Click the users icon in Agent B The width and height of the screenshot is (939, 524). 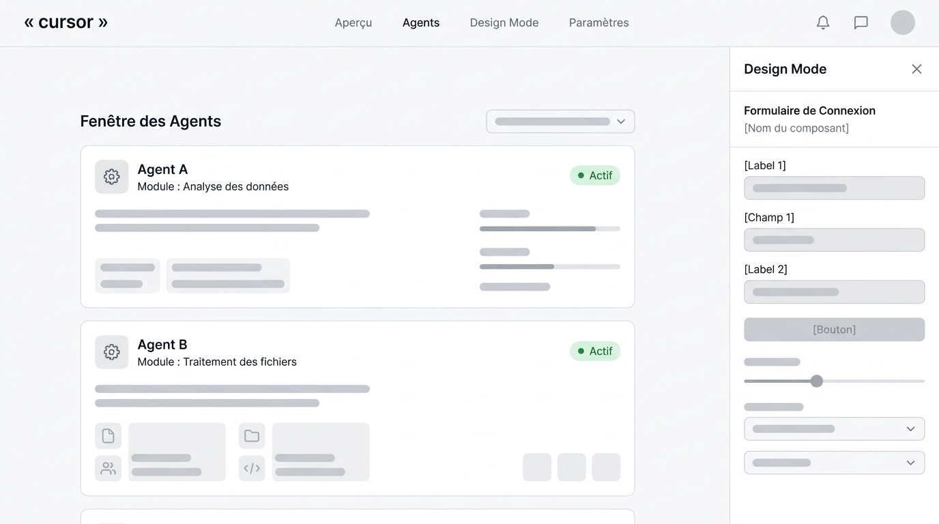click(x=108, y=468)
